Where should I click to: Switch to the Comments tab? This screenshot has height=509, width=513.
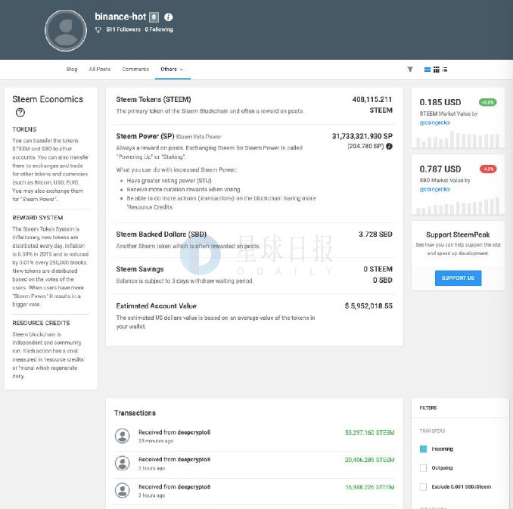click(135, 70)
